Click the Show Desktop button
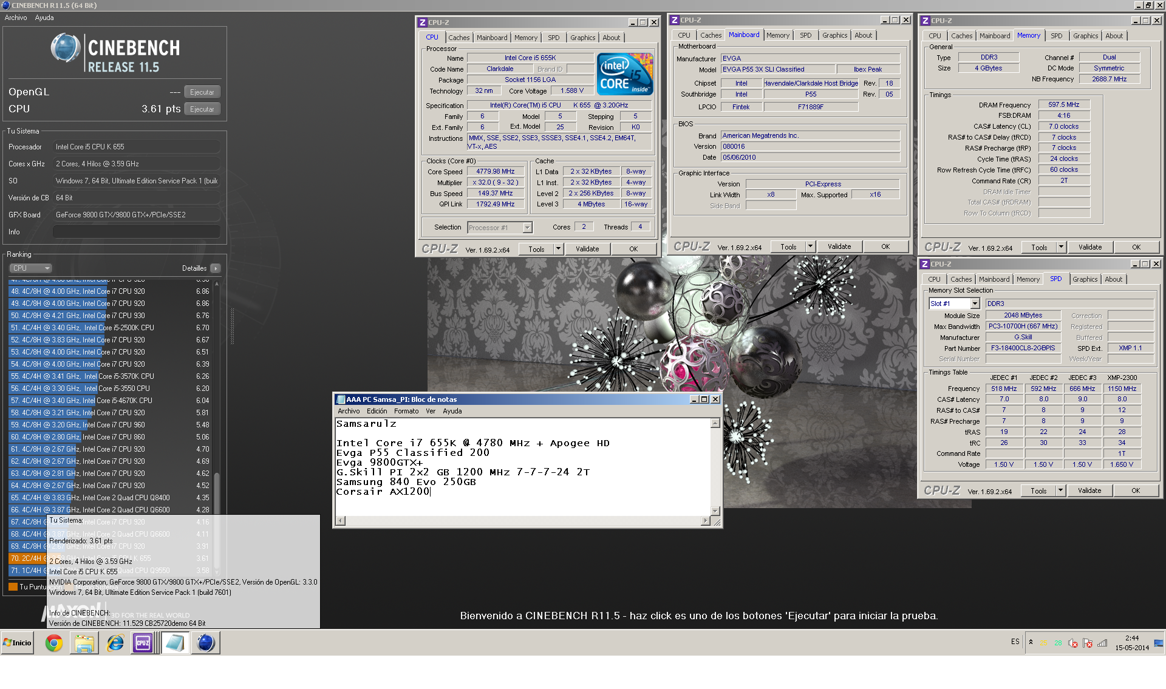 point(1159,643)
